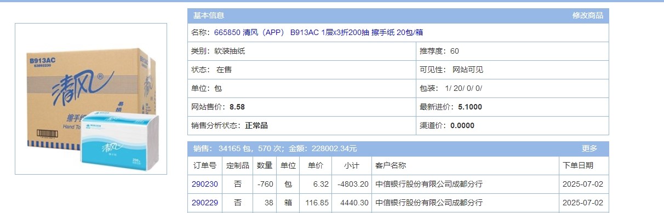This screenshot has height=213, width=664.
Task: Open the product image thumbnail
Action: tap(91, 99)
